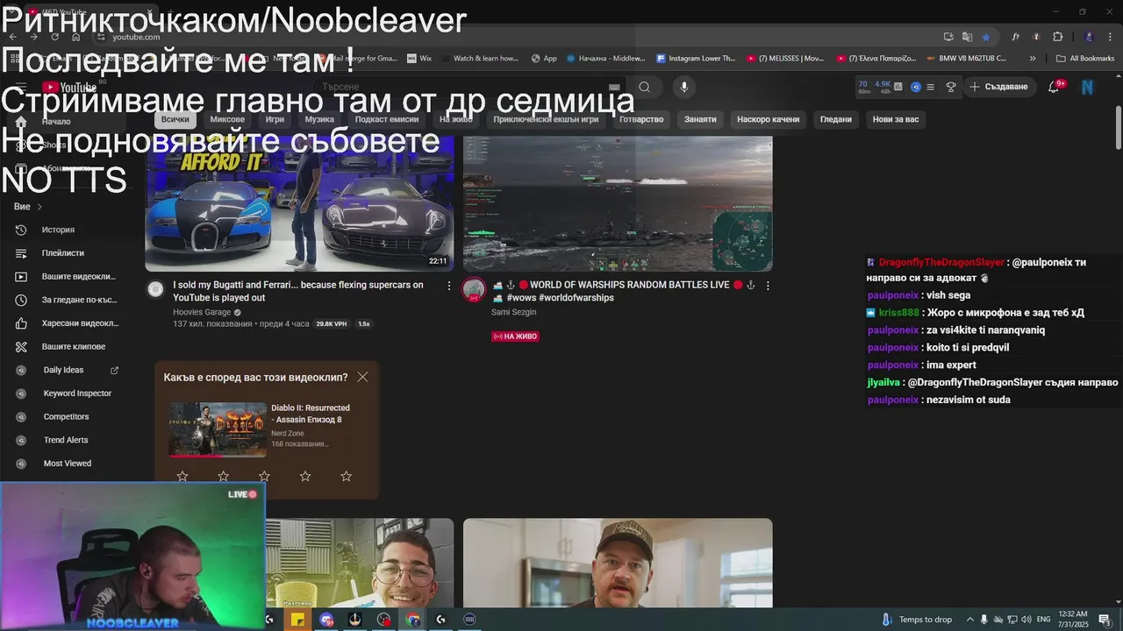Click the blue vidIQ logo icon
The image size is (1123, 631).
coord(916,87)
